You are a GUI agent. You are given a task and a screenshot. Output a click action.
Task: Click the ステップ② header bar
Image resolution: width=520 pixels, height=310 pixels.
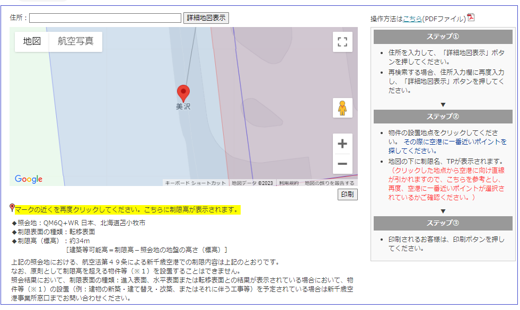(443, 117)
